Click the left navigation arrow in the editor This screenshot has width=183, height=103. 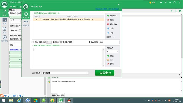[x=172, y=11]
